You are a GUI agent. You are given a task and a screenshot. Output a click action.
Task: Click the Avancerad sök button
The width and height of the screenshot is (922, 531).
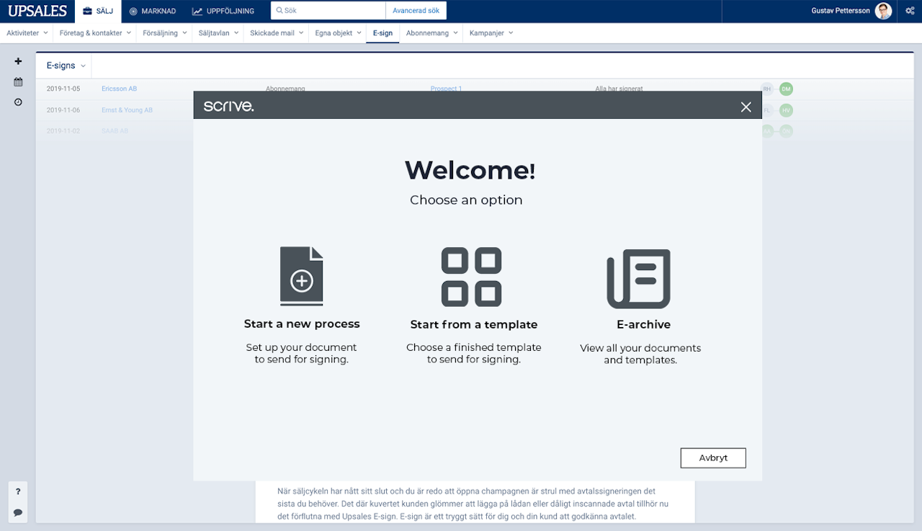tap(416, 11)
